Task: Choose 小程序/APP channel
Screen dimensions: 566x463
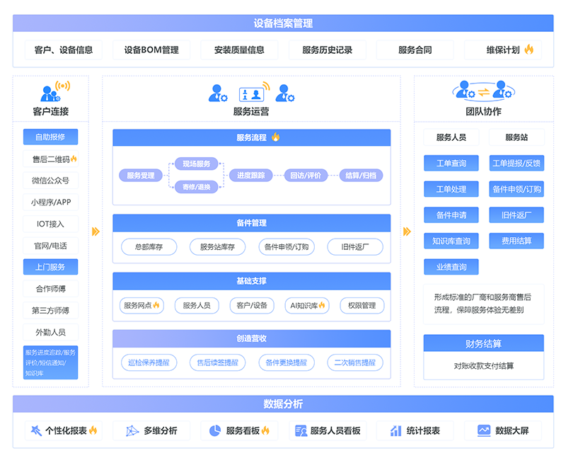Action: 50,202
